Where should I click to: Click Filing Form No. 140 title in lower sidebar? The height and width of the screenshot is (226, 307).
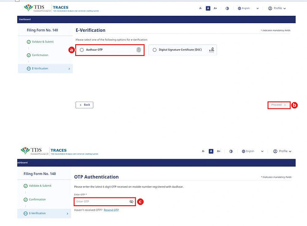pyautogui.click(x=40, y=174)
